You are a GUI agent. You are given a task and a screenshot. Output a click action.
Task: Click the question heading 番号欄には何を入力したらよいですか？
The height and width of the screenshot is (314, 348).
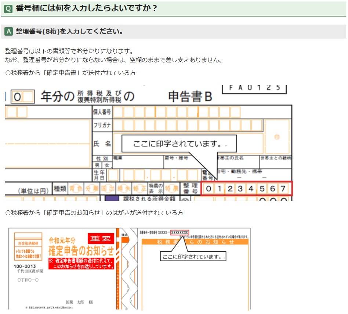click(x=86, y=8)
